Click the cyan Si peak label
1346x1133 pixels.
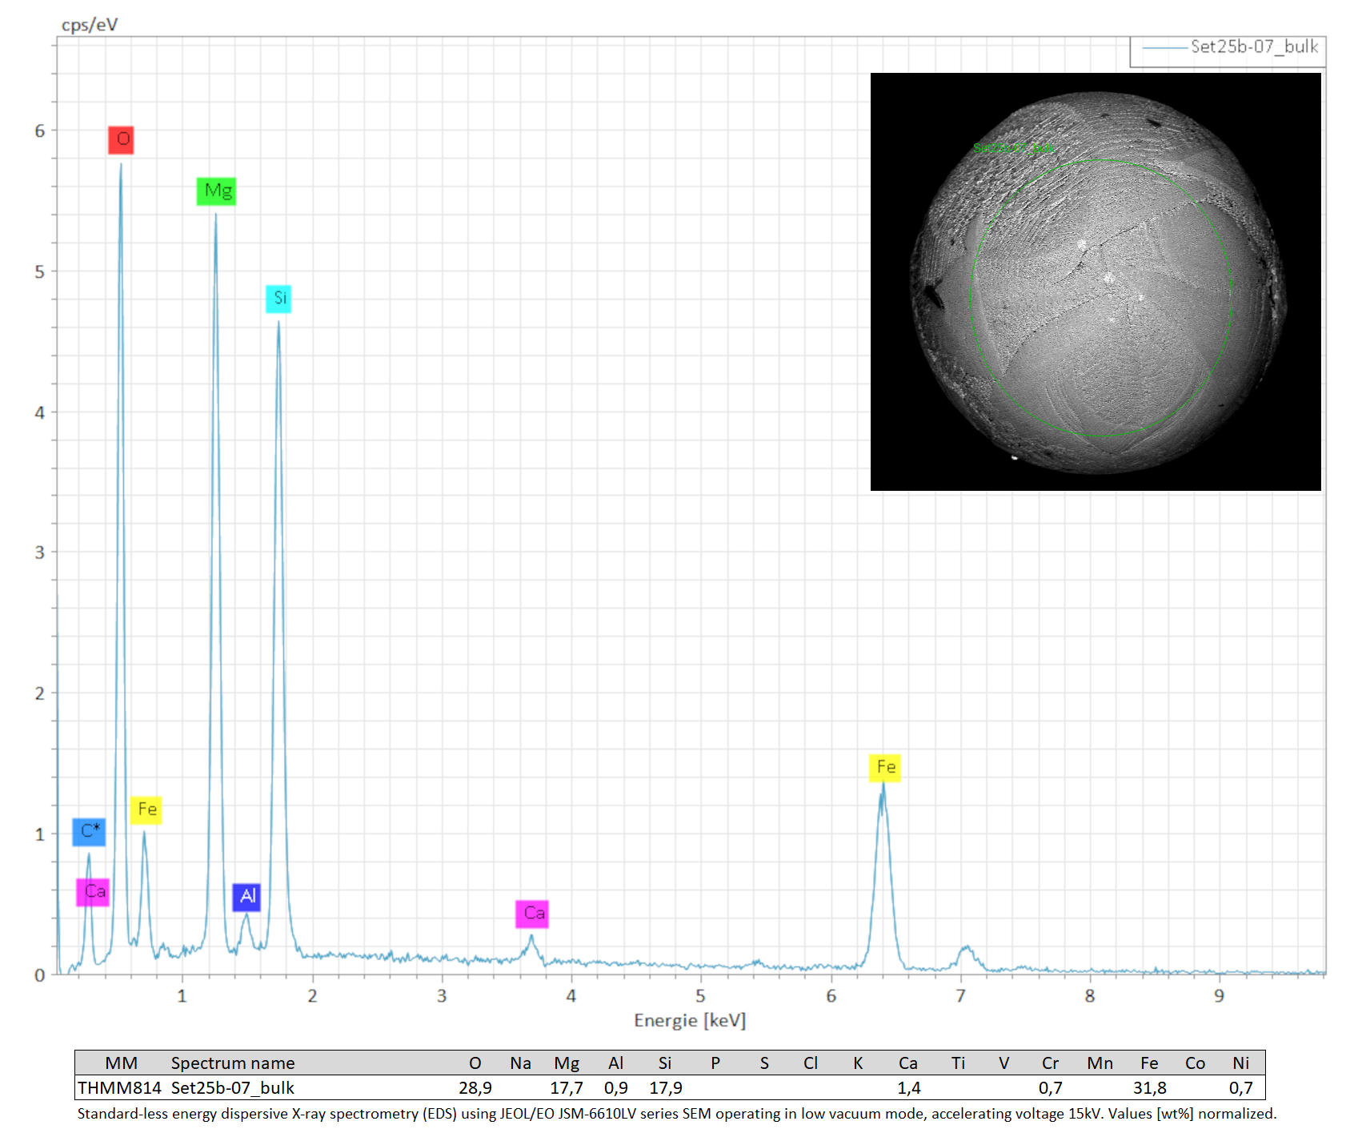point(278,299)
